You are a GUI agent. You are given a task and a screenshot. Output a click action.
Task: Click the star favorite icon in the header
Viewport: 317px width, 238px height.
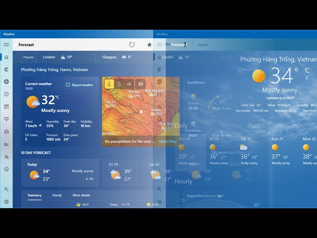(149, 45)
